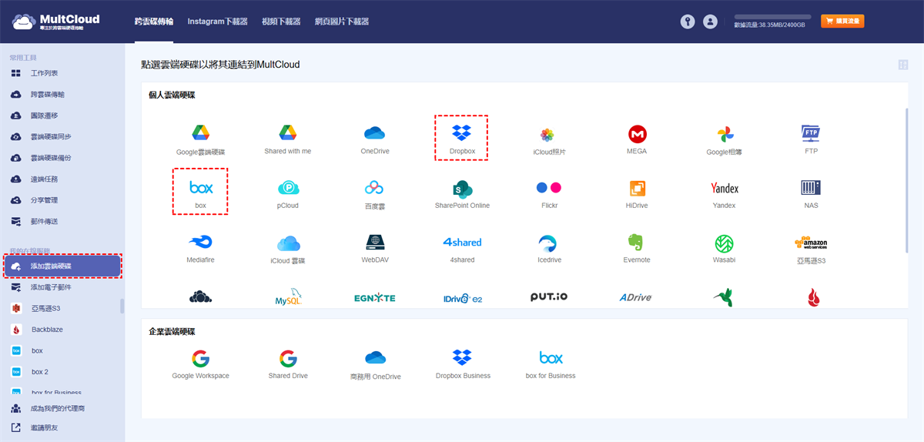Click the key icon in header
The image size is (924, 442).
688,22
